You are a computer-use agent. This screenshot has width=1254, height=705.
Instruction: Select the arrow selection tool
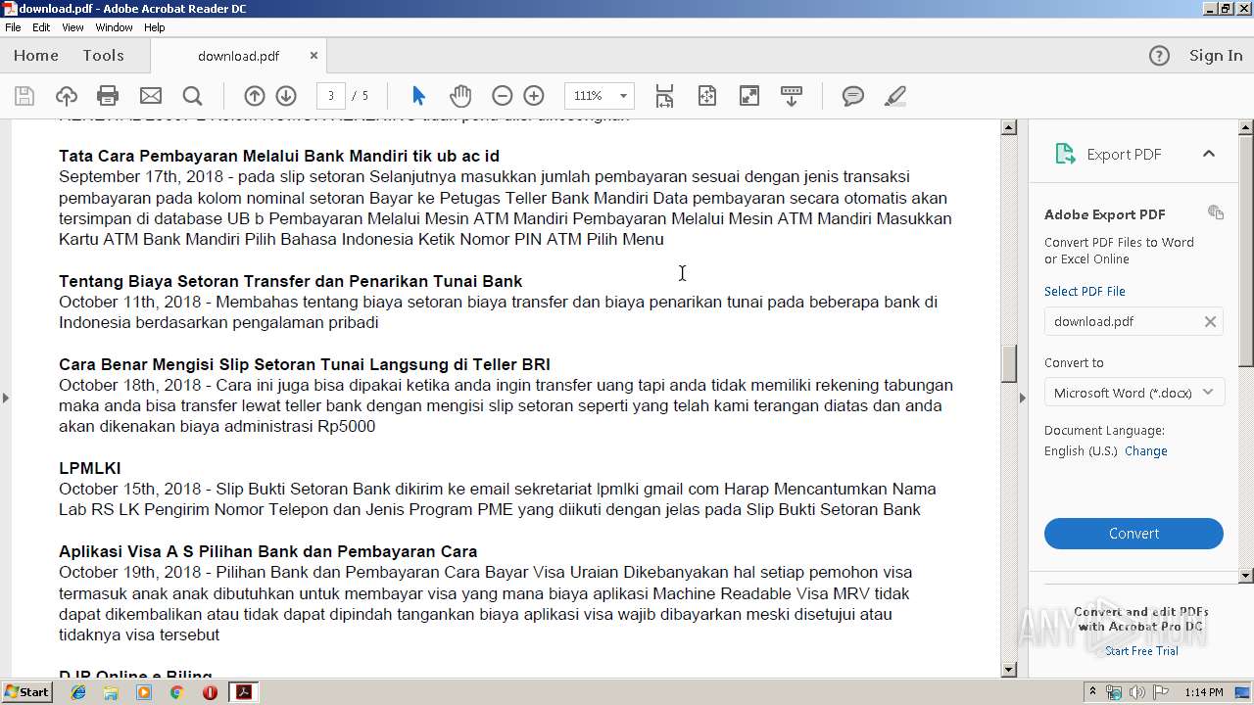[x=419, y=96]
